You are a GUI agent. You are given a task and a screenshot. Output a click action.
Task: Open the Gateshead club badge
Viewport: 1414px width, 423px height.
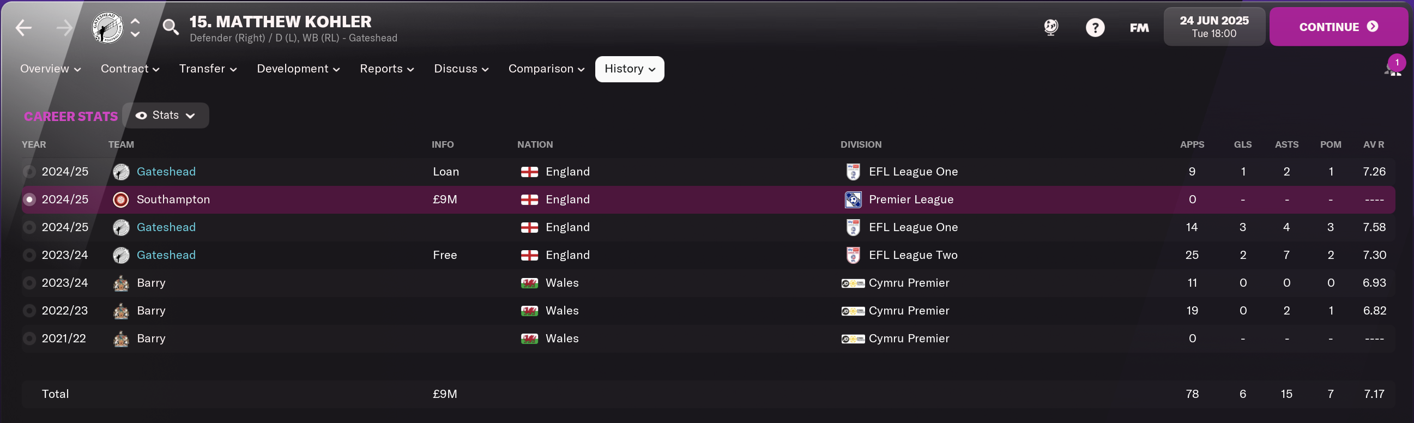107,27
